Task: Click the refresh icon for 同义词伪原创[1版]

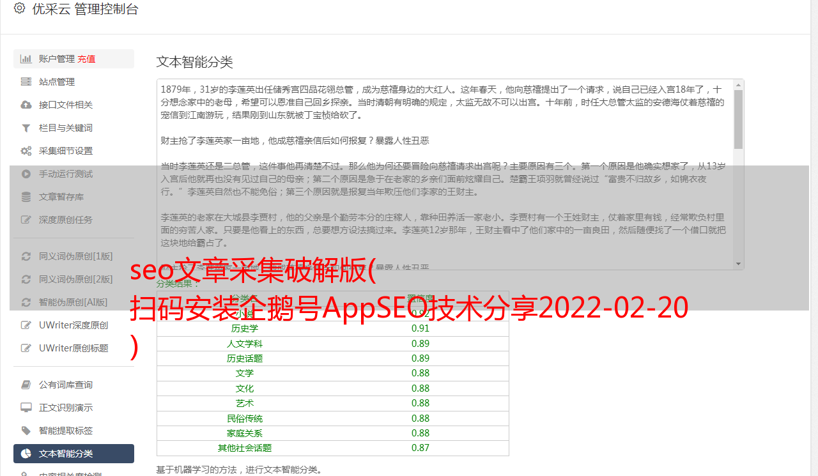Action: click(26, 256)
